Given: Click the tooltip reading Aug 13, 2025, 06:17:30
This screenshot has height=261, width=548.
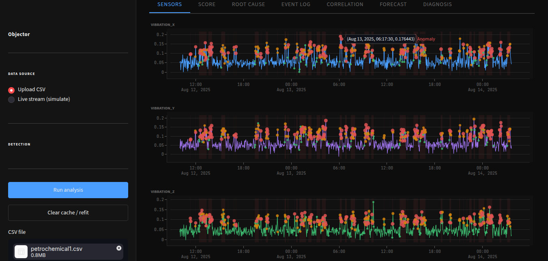Looking at the screenshot, I should click(380, 39).
